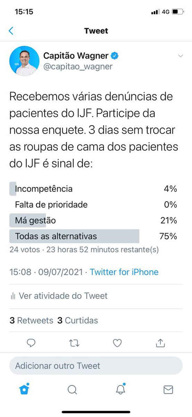View the 3 Curtidas list
The image size is (192, 417).
(x=78, y=320)
